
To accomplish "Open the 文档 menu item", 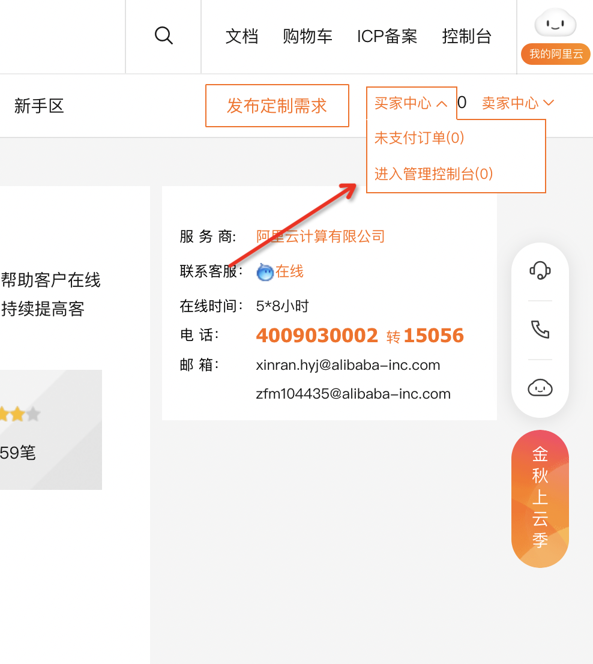I will pos(242,37).
